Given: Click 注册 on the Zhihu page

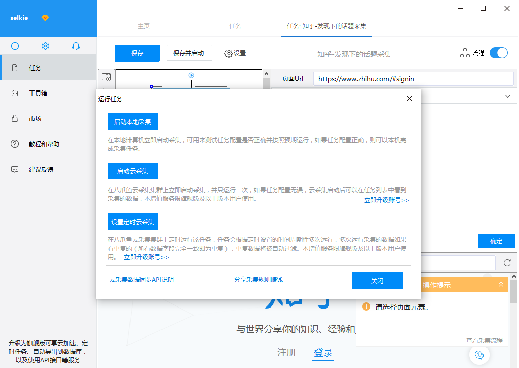Looking at the screenshot, I should point(286,352).
